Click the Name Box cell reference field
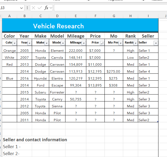Screen dimensions: 167x157 [x=10, y=8]
